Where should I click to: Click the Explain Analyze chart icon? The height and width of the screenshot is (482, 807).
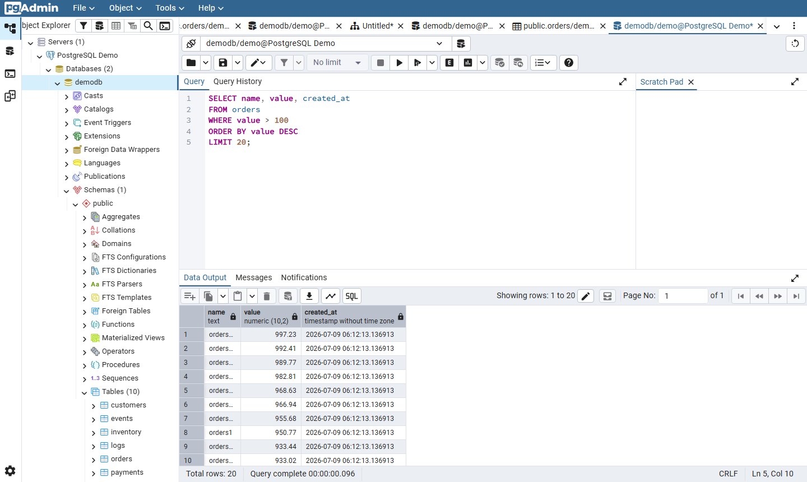coord(468,63)
